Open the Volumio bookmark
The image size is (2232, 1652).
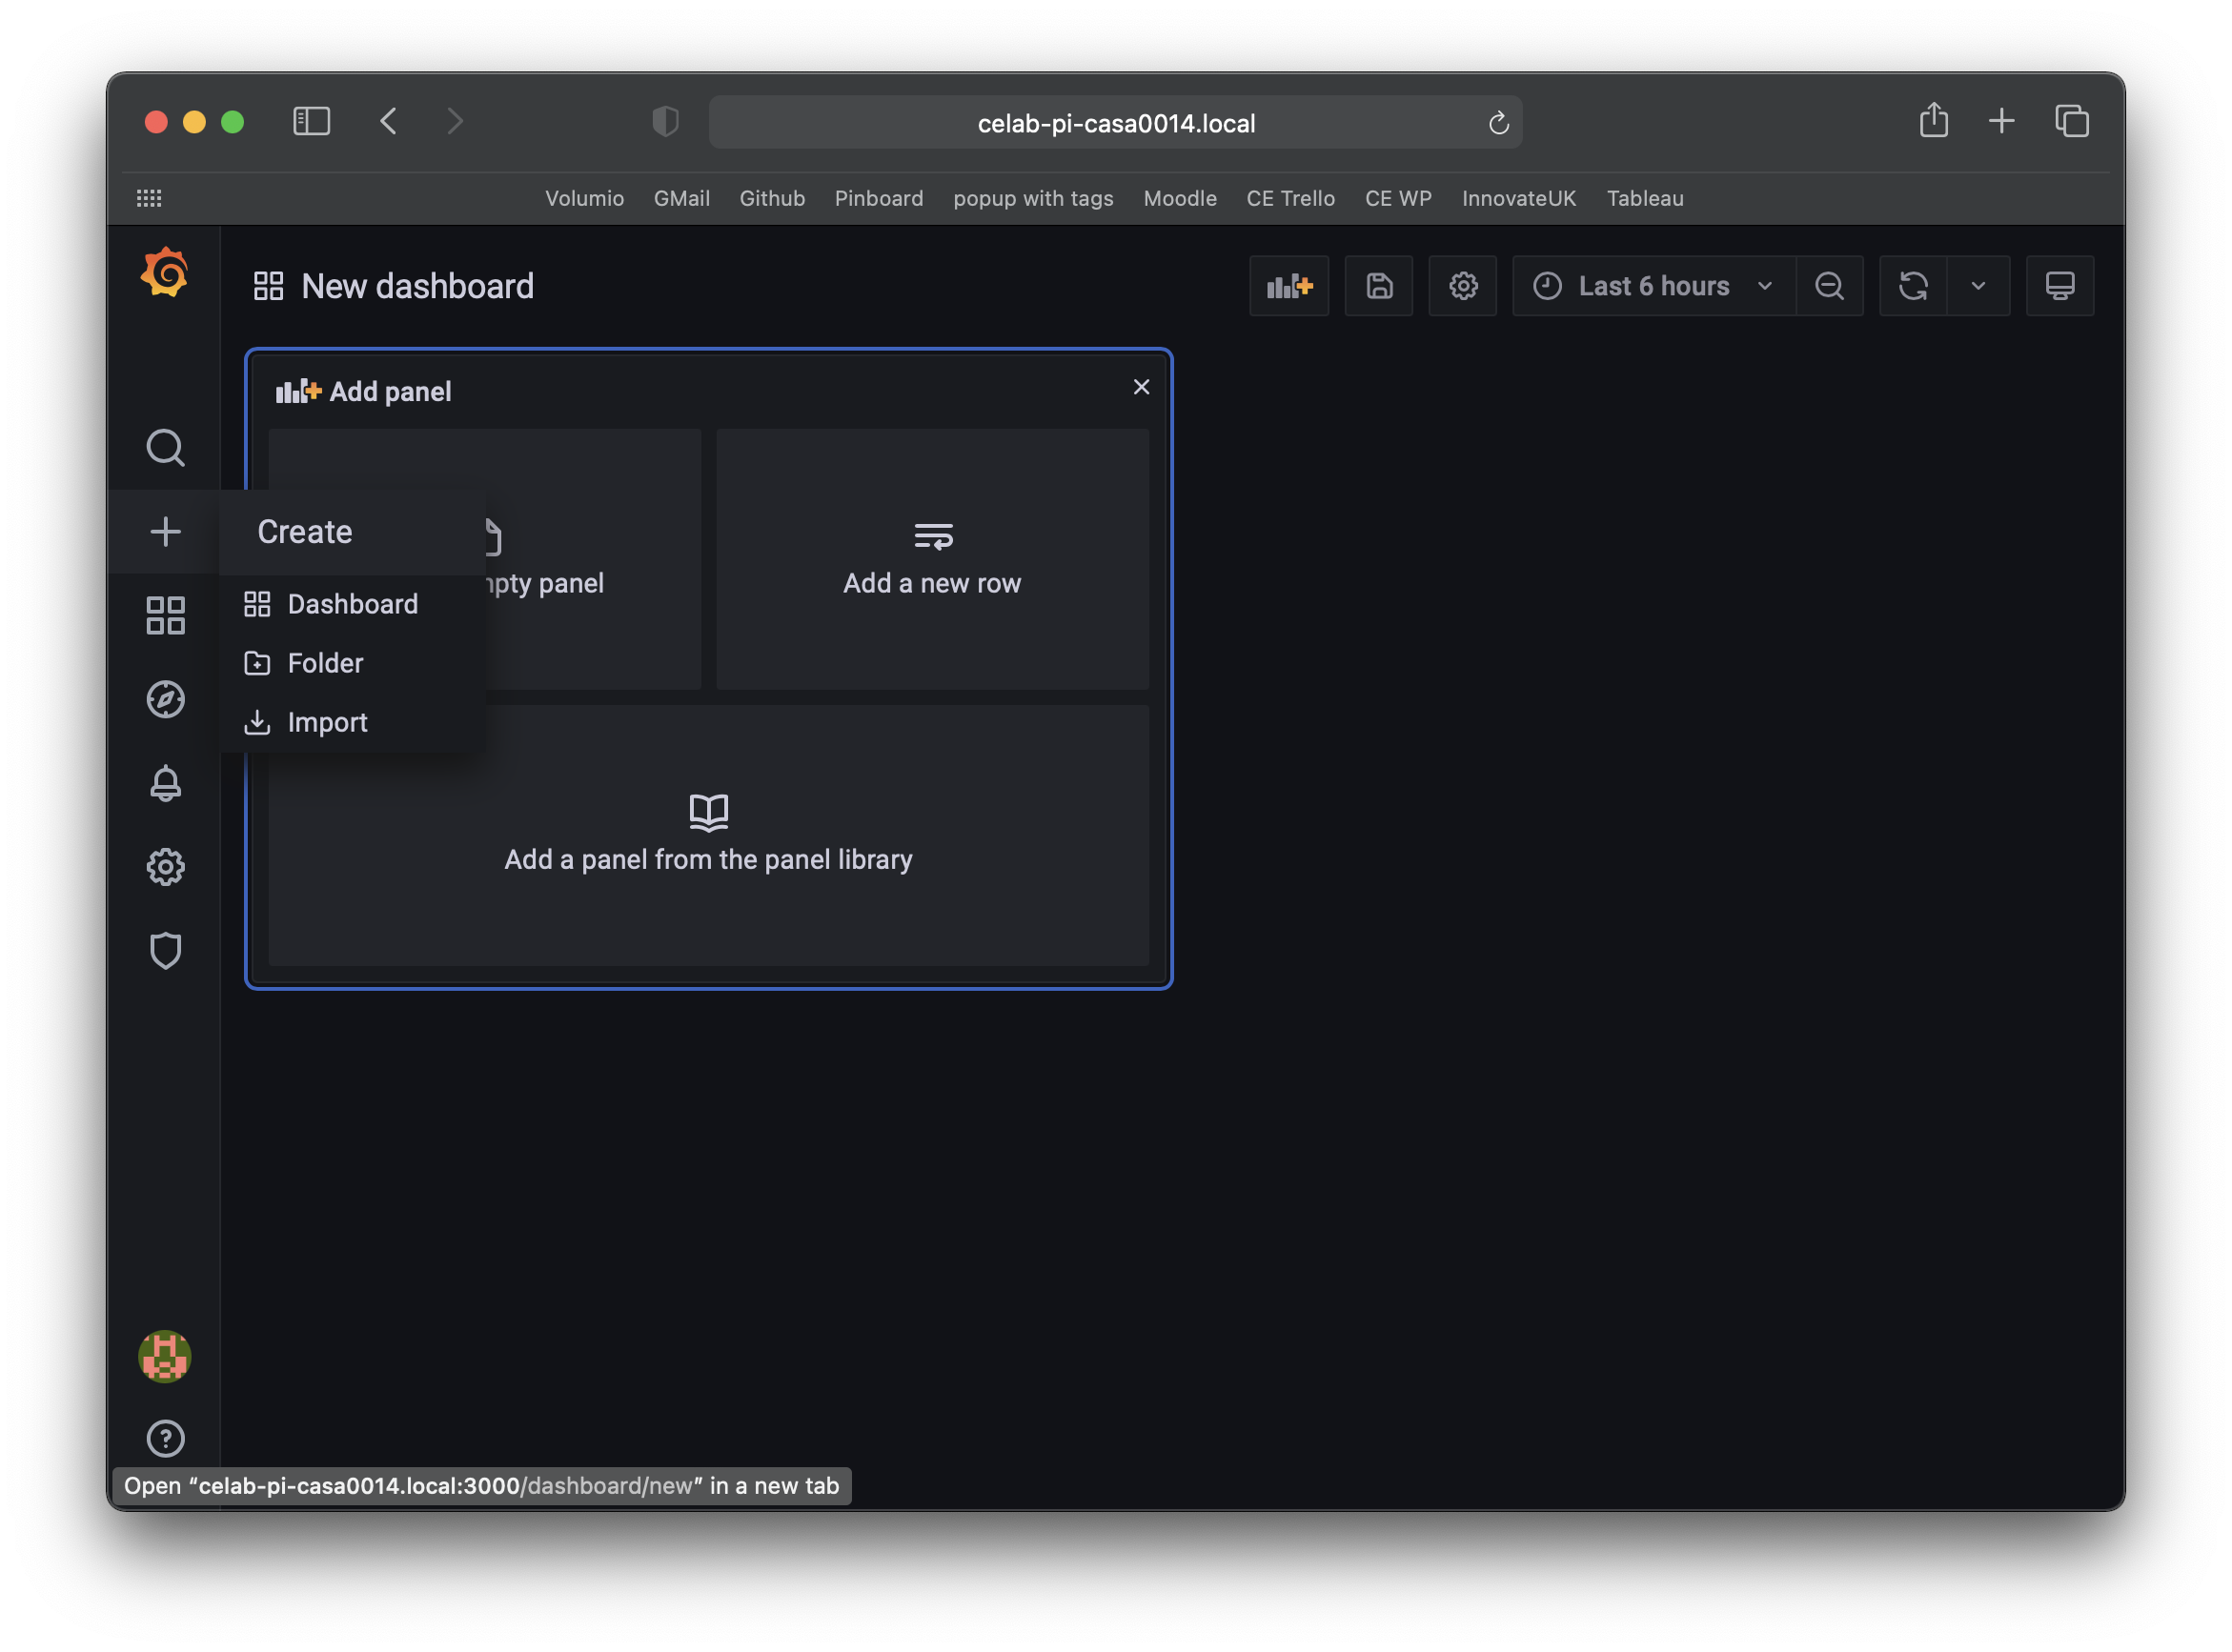tap(584, 198)
